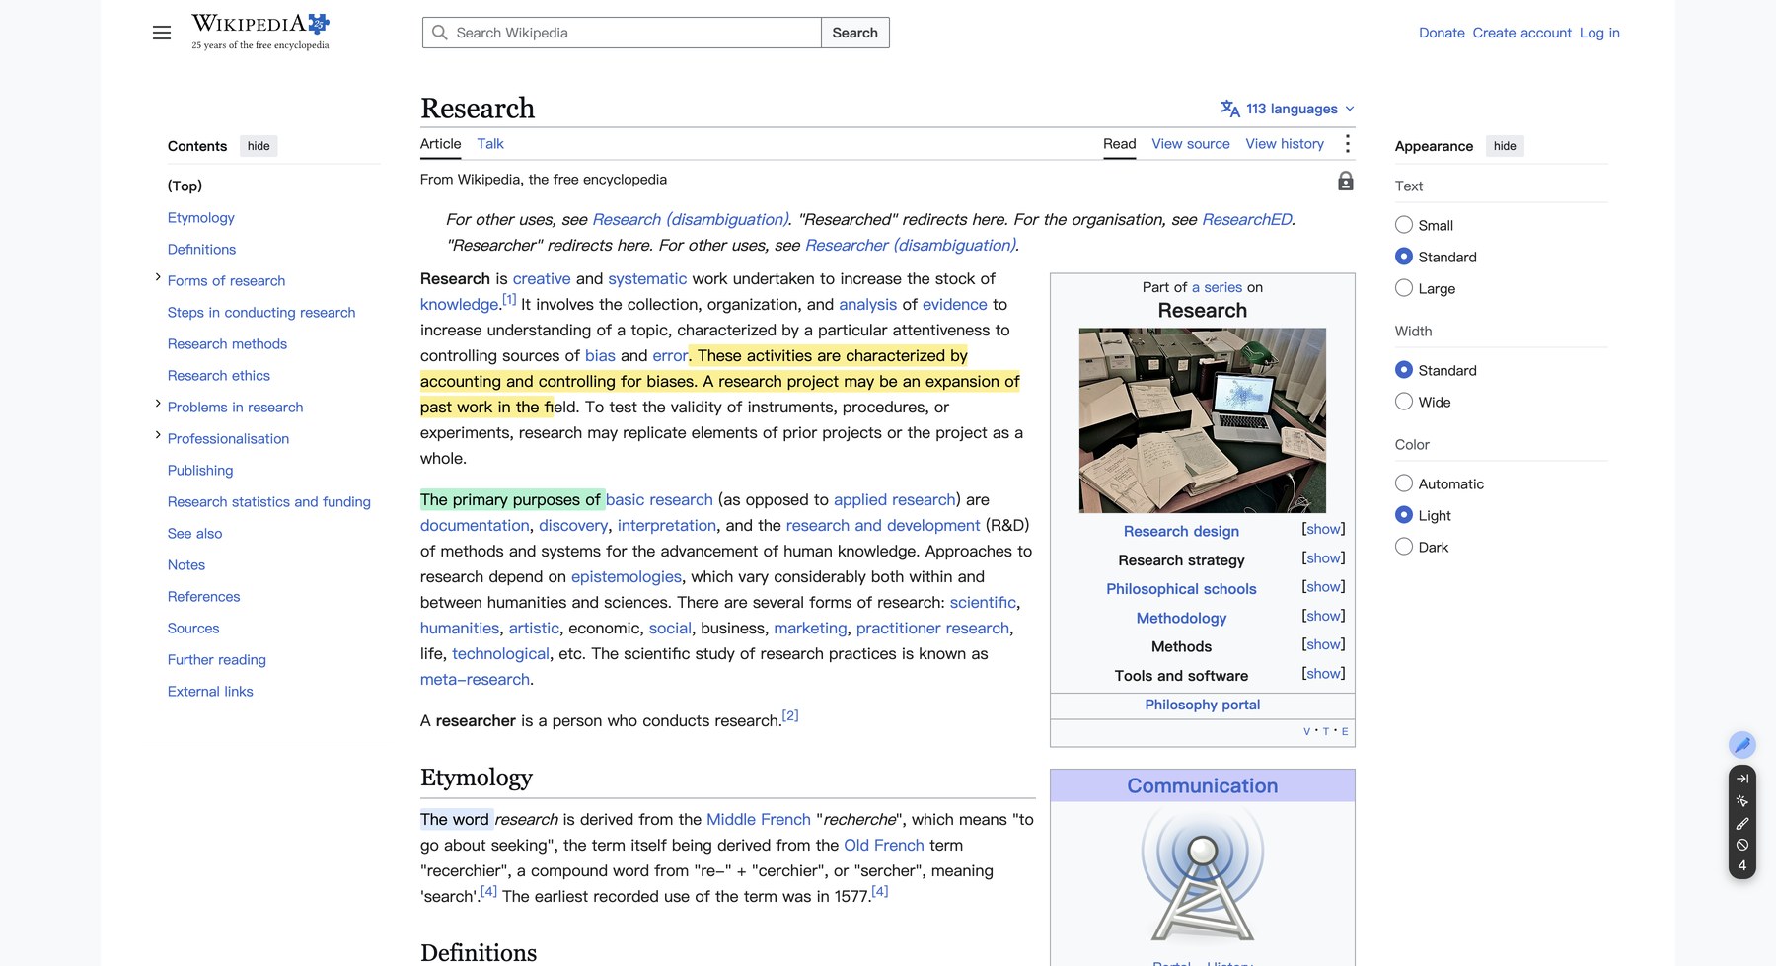Select Dark color mode
The height and width of the screenshot is (966, 1776).
(1403, 547)
